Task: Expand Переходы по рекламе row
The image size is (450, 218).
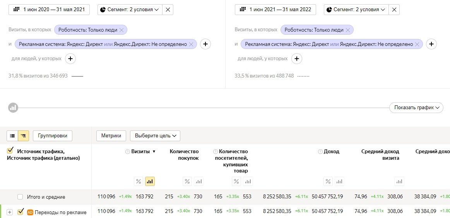Action: [10, 212]
